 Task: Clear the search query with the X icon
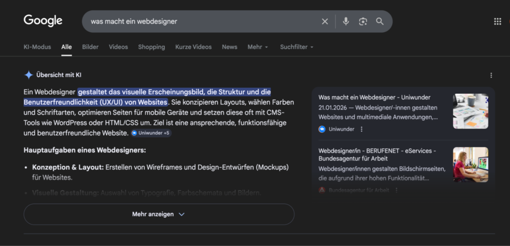point(325,21)
